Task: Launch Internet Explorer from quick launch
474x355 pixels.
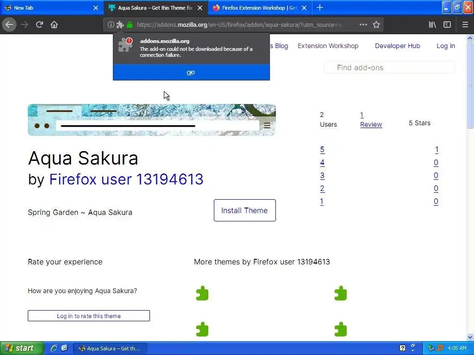Action: click(x=54, y=349)
